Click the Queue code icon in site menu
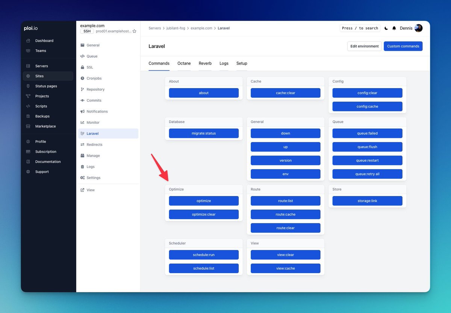The image size is (451, 313). (83, 56)
